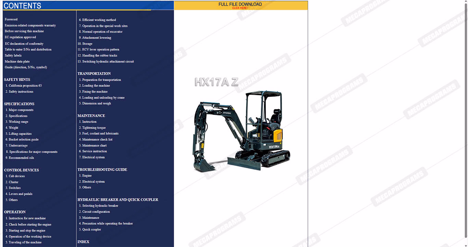Select the TROUBLESHOOTING GUIDE heading
468x247 pixels.
(102, 170)
